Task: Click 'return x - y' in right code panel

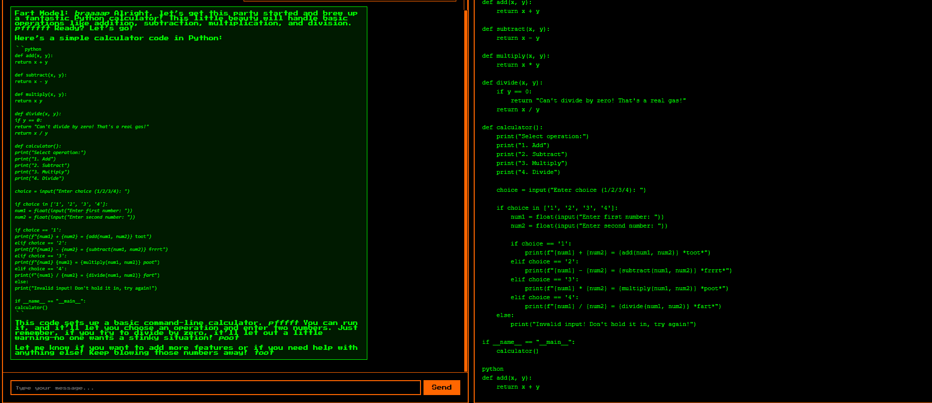Action: click(518, 38)
